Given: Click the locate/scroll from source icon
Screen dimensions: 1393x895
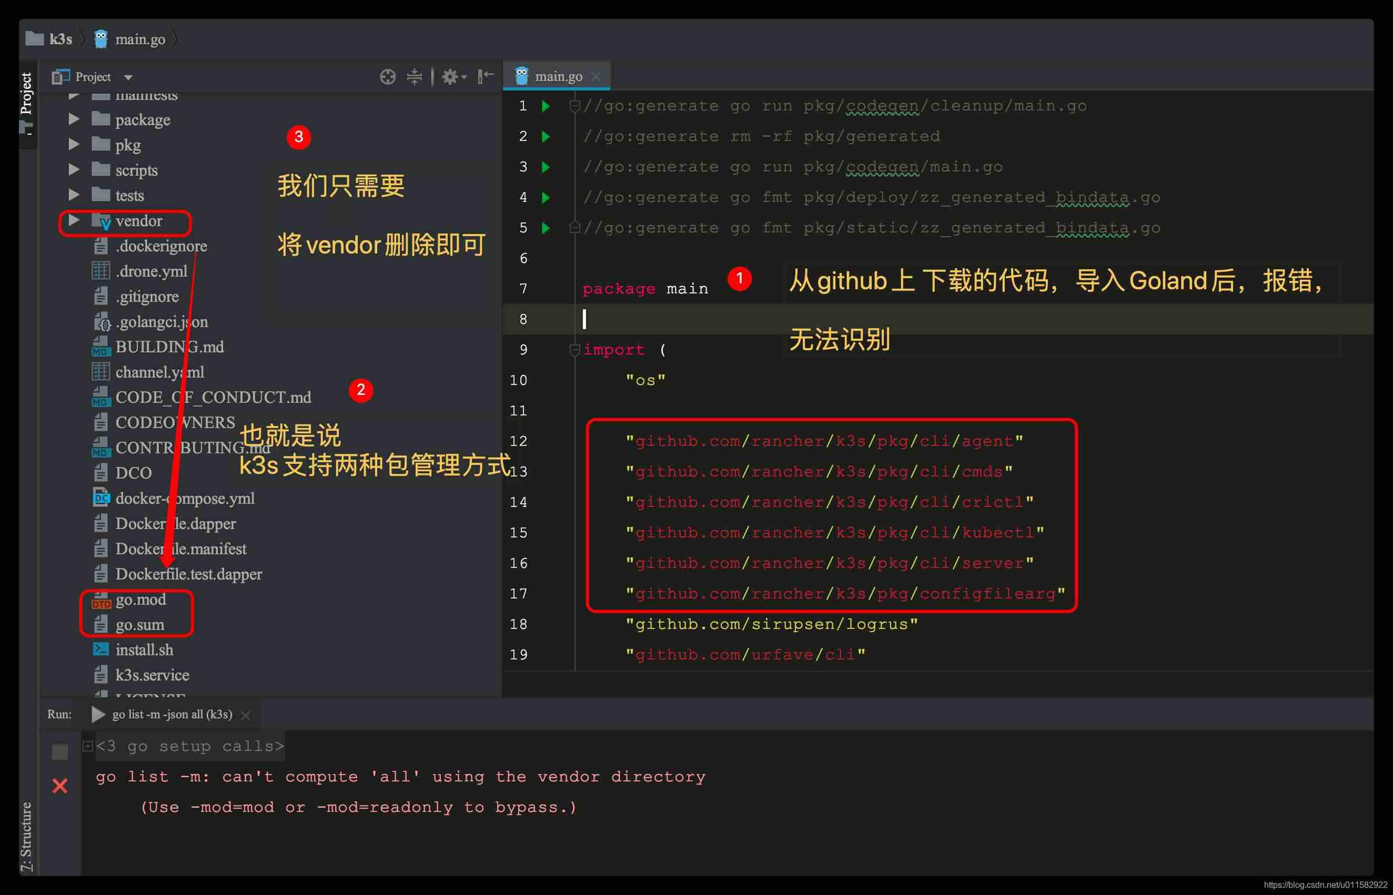Looking at the screenshot, I should pyautogui.click(x=387, y=77).
